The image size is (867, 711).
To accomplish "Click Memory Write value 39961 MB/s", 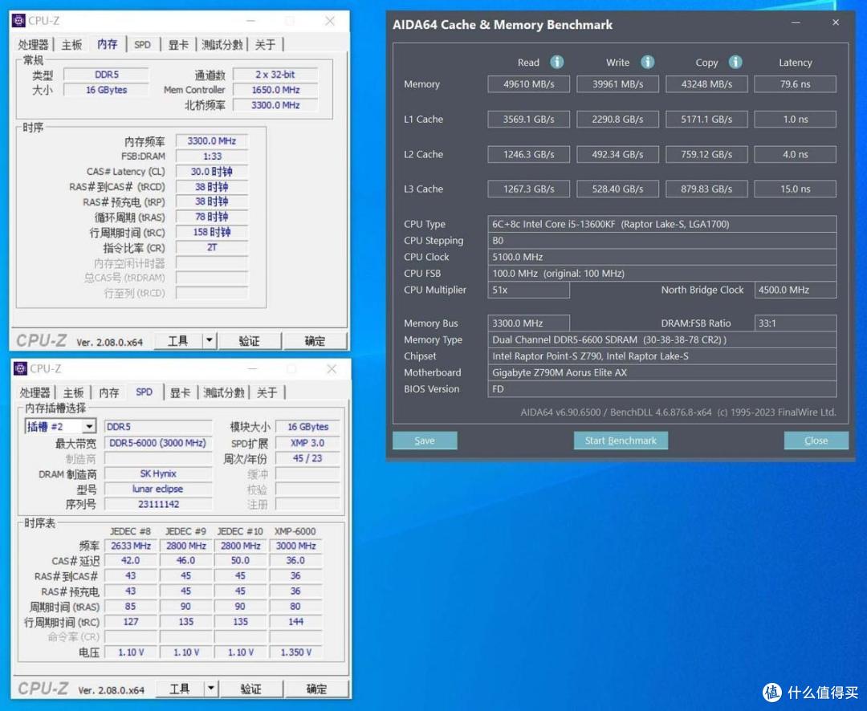I will pyautogui.click(x=617, y=84).
